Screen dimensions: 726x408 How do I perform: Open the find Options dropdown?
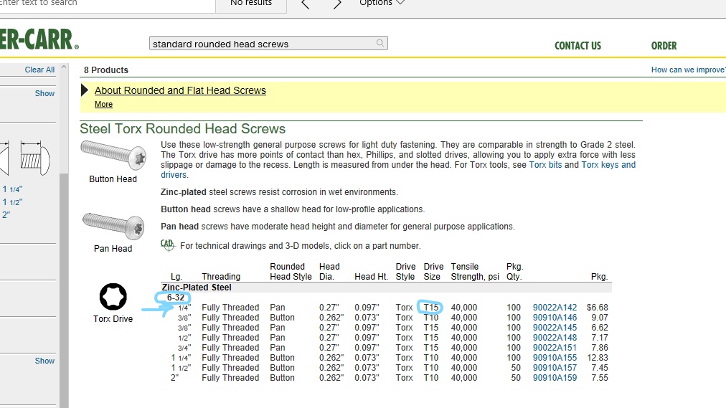point(382,4)
